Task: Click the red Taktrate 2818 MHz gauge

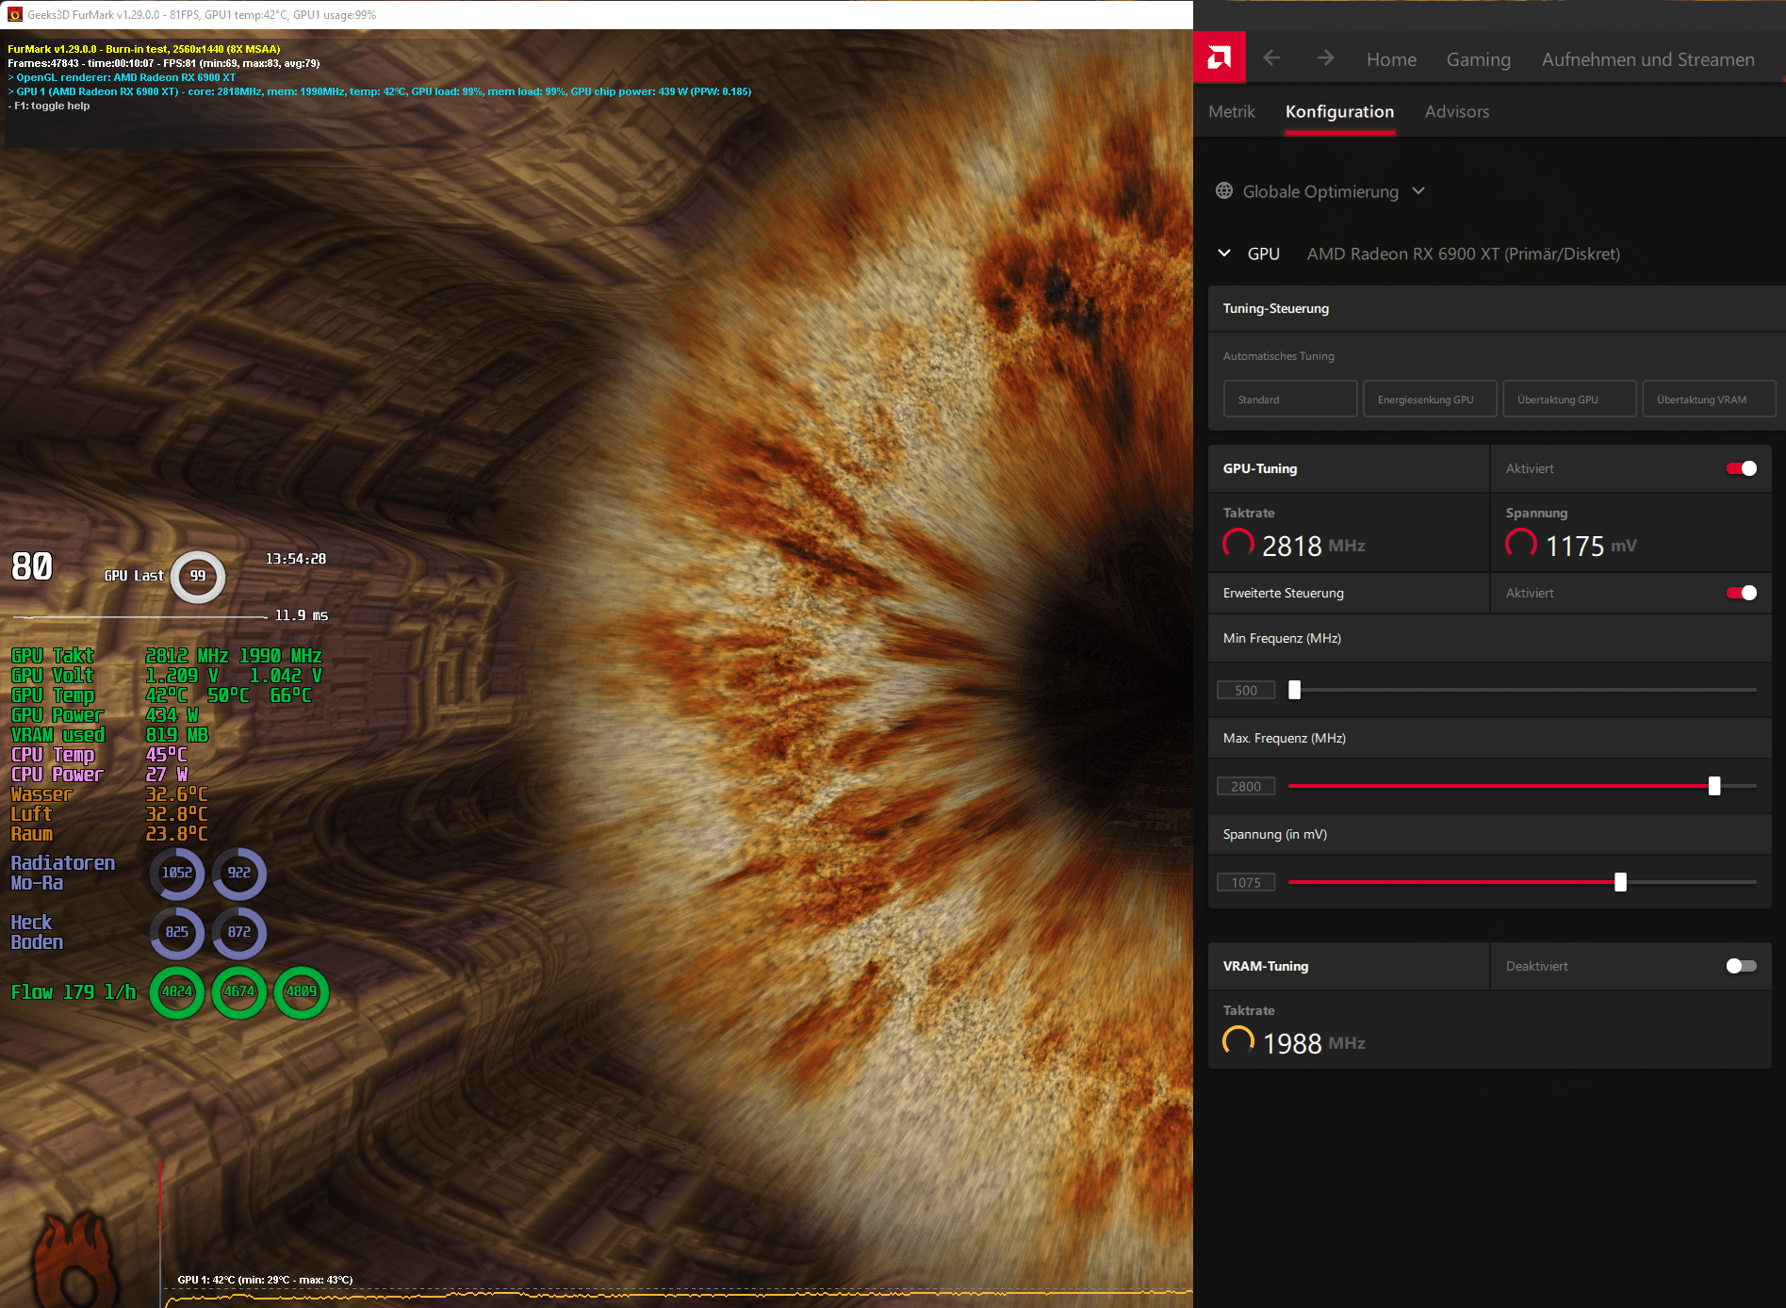Action: pos(1238,544)
